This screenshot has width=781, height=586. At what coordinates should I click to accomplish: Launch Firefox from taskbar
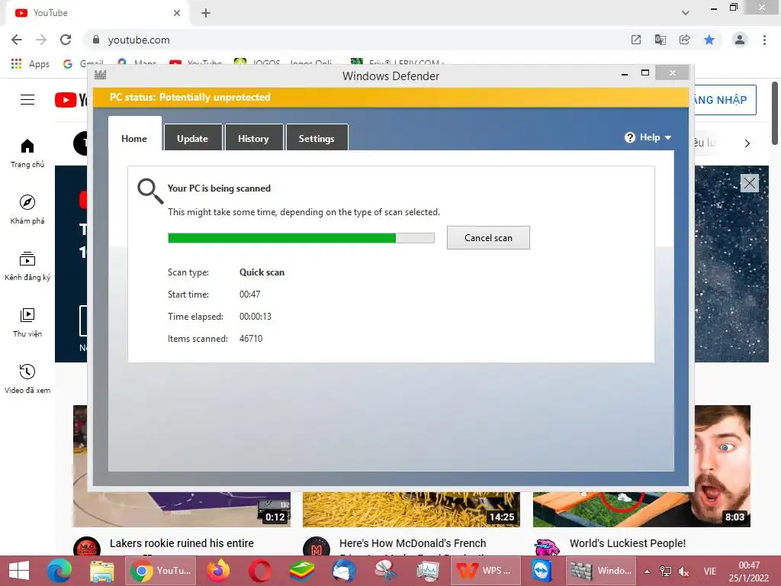(218, 571)
